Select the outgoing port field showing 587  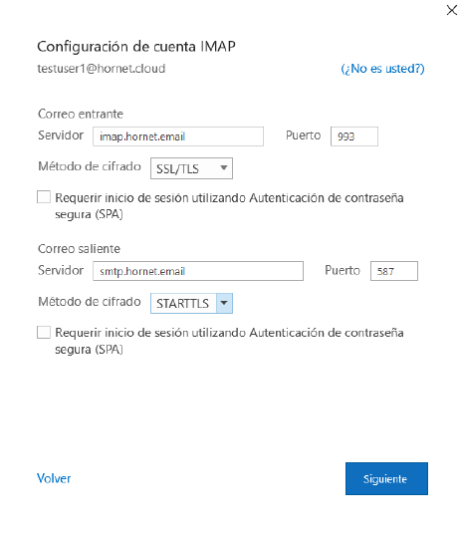394,271
